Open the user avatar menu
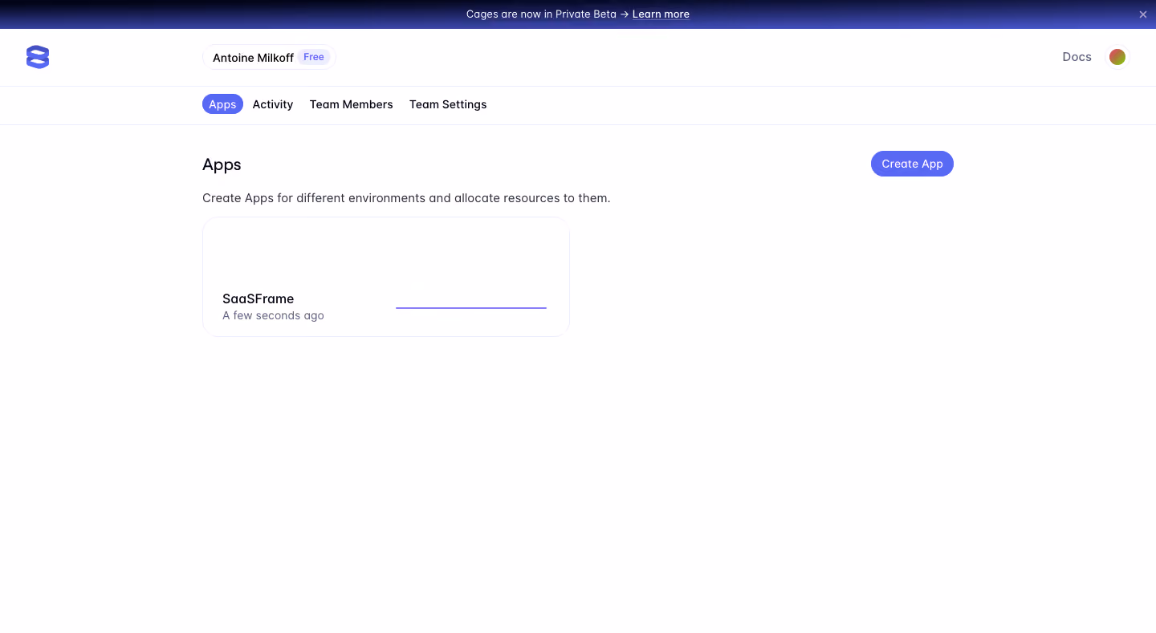Screen dimensions: 1156x633 (x=1117, y=57)
